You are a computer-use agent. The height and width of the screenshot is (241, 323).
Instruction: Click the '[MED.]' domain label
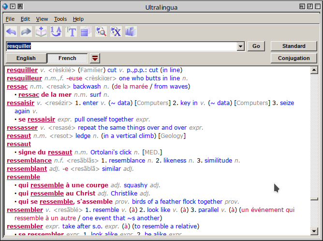(152, 152)
